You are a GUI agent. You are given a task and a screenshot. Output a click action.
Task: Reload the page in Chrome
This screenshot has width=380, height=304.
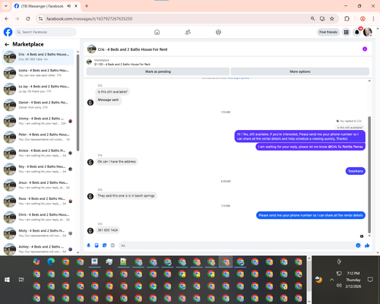tap(28, 19)
